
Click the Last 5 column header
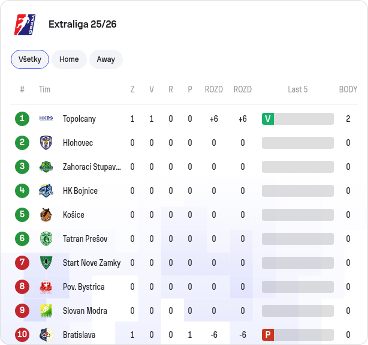298,89
